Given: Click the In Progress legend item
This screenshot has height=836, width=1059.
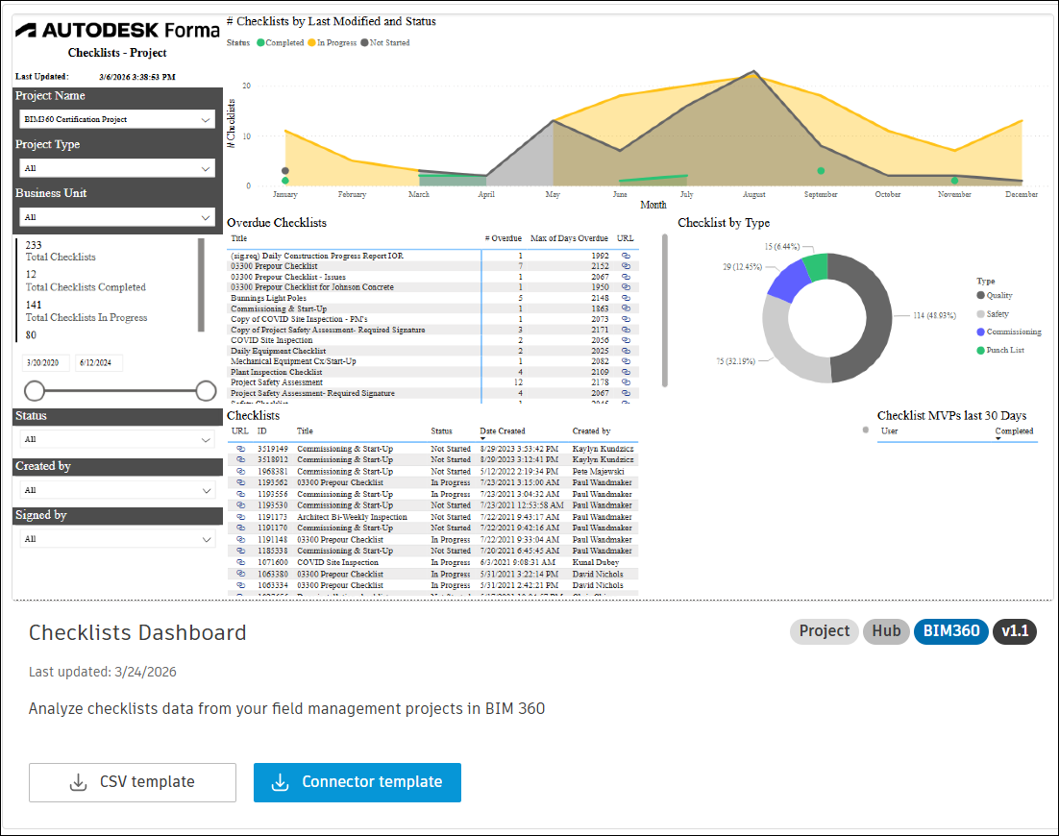Looking at the screenshot, I should pyautogui.click(x=332, y=42).
